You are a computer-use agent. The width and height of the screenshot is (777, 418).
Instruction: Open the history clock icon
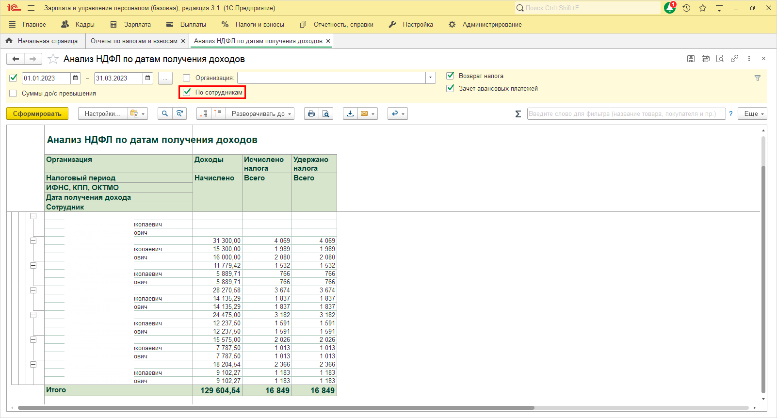pyautogui.click(x=686, y=8)
